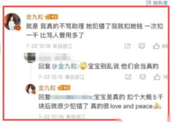Open 金九粒's small avatar in the thread

(30, 89)
